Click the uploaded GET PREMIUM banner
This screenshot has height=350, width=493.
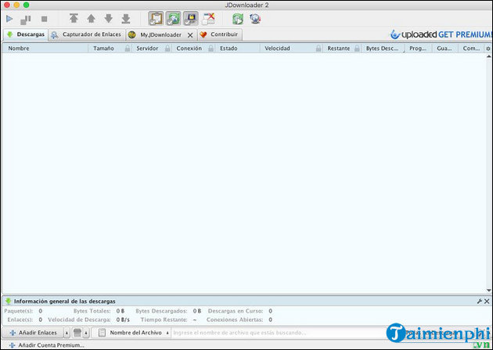coord(441,34)
